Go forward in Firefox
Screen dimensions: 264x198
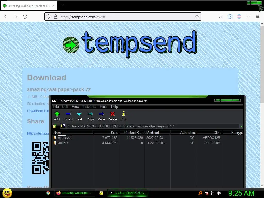(x=15, y=17)
